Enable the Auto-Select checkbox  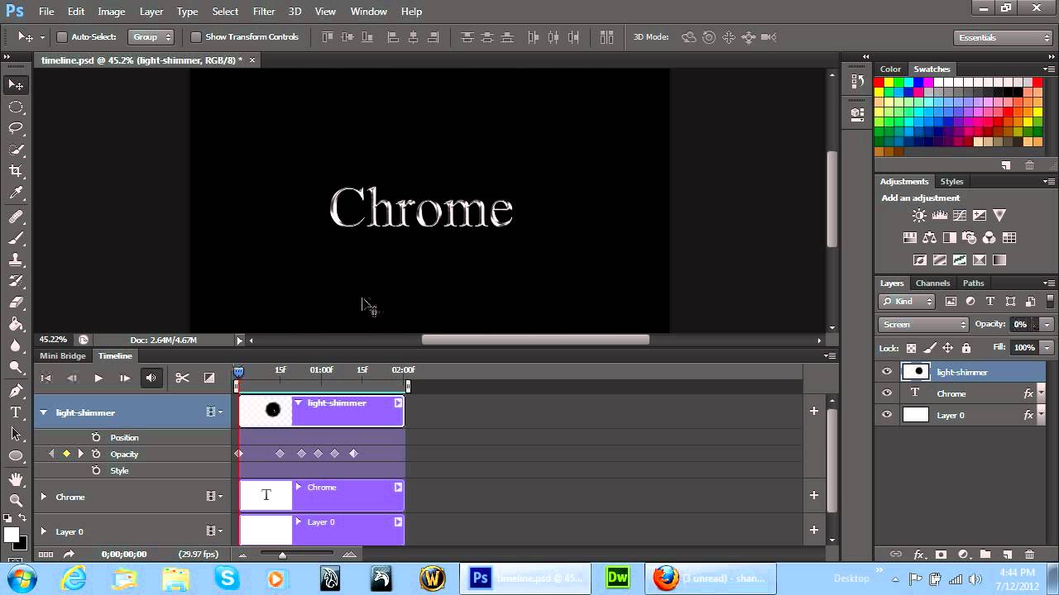pos(61,37)
